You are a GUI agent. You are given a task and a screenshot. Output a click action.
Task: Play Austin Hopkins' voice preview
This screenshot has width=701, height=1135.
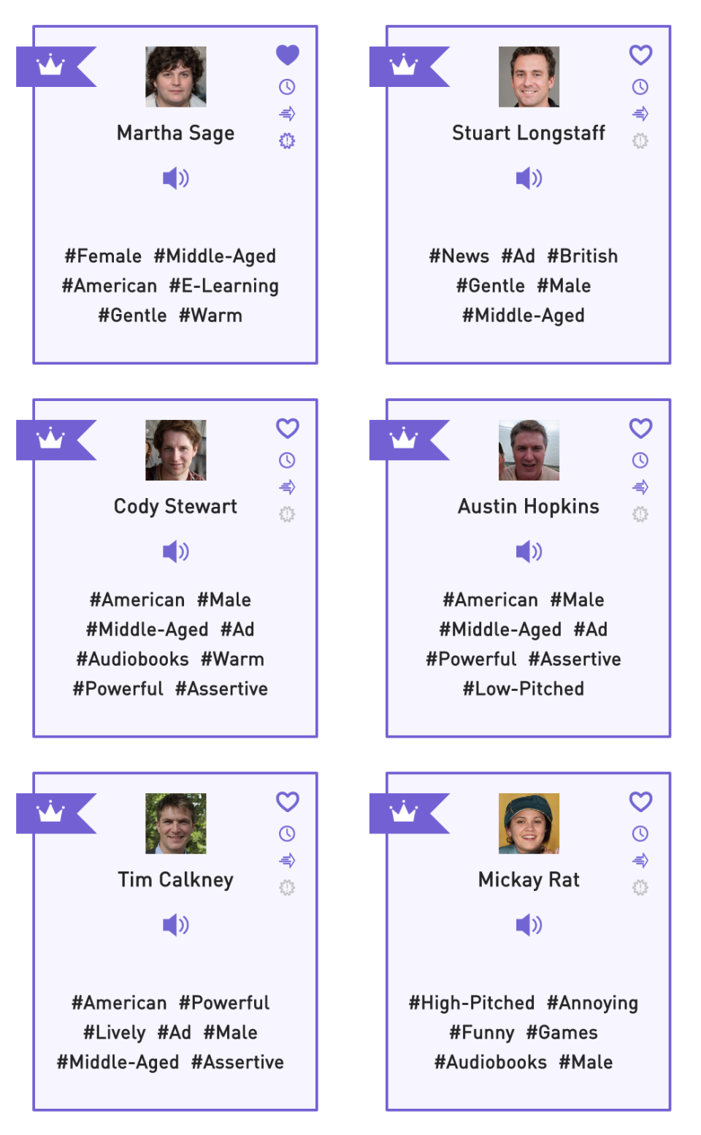pyautogui.click(x=529, y=551)
